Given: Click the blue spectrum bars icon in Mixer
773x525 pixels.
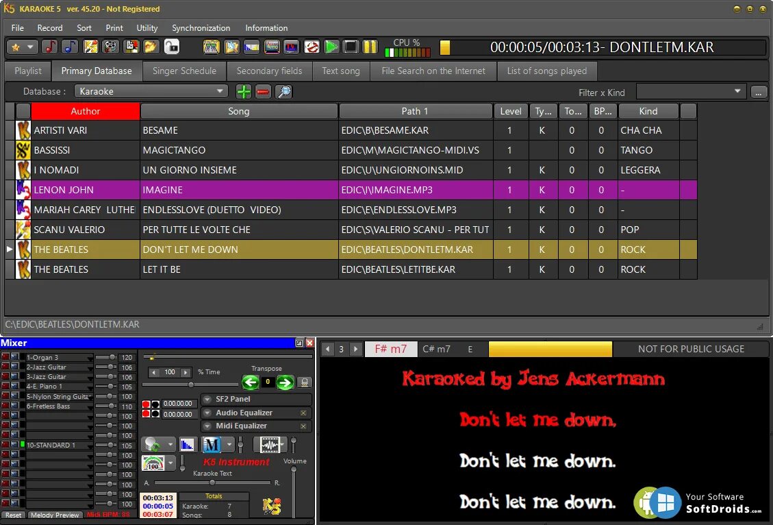Looking at the screenshot, I should coord(188,445).
